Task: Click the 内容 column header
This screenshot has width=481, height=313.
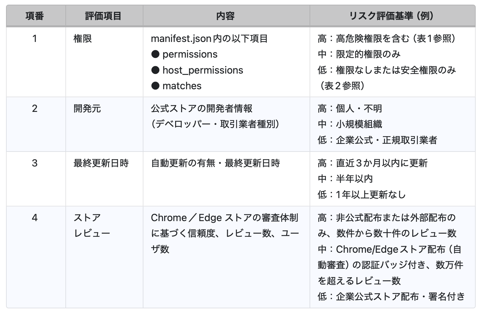Action: (225, 16)
